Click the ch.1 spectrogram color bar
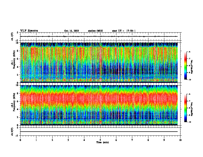 (186, 66)
